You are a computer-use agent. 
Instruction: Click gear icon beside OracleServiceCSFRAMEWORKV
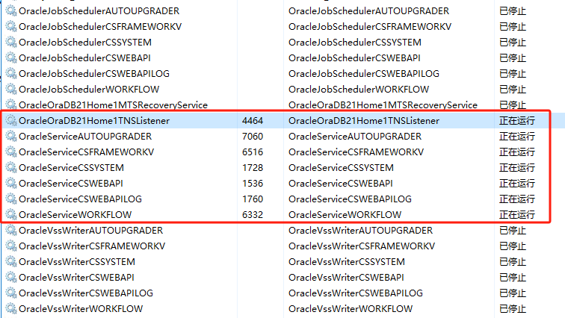coord(11,152)
